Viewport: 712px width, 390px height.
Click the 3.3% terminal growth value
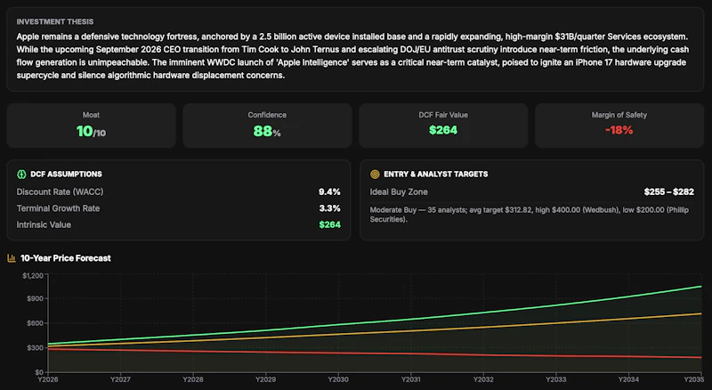(x=329, y=208)
